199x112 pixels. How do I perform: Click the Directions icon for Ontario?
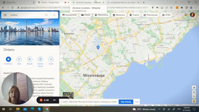point(8,59)
